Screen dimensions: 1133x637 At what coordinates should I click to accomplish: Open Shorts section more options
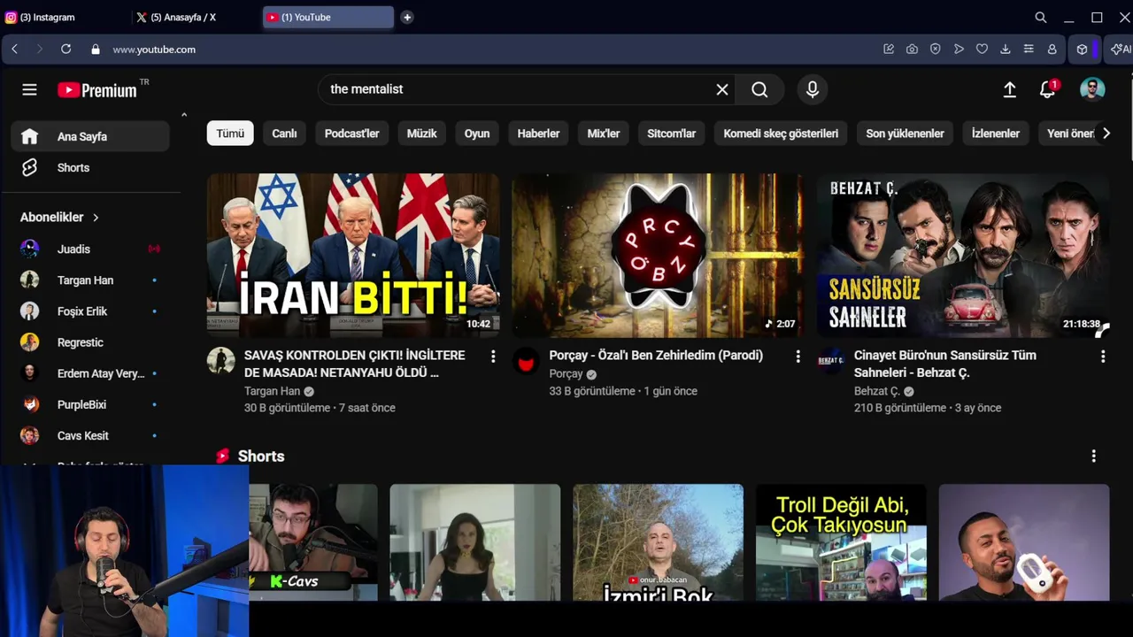click(x=1094, y=456)
